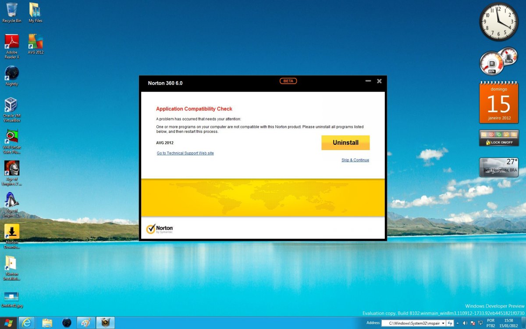Click the yellow Uninstall button
The width and height of the screenshot is (526, 329).
pyautogui.click(x=345, y=143)
